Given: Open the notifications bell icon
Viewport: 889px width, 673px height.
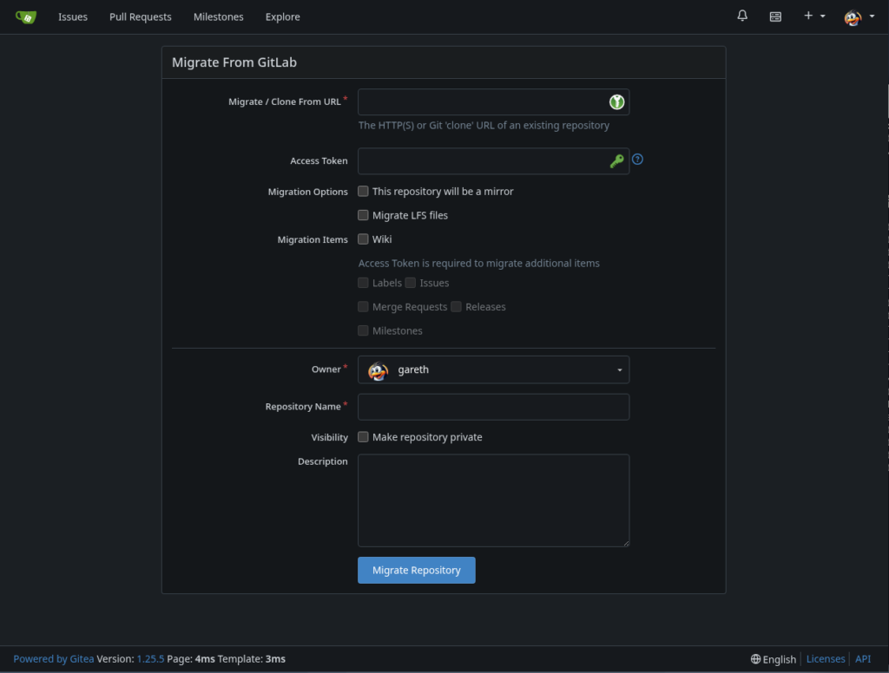Looking at the screenshot, I should coord(742,16).
